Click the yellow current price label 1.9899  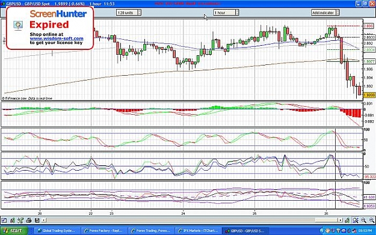tap(369, 95)
